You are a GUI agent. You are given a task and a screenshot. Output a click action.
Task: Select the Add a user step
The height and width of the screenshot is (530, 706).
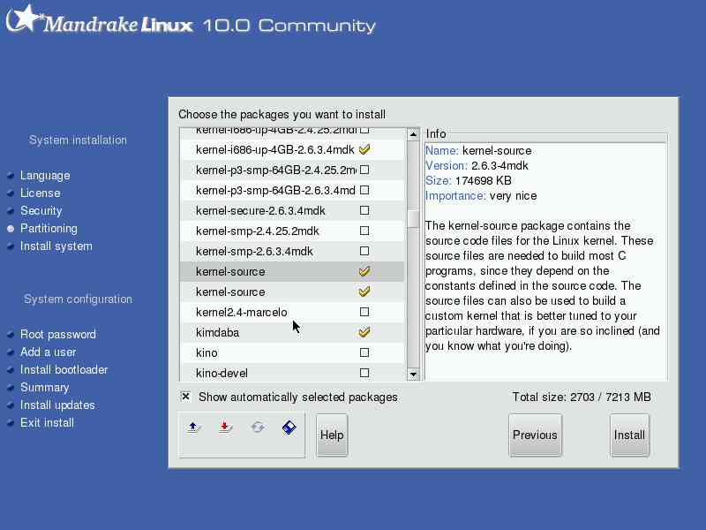49,352
